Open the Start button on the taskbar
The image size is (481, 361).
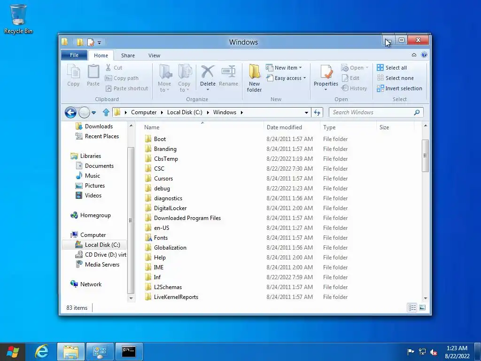pos(13,352)
